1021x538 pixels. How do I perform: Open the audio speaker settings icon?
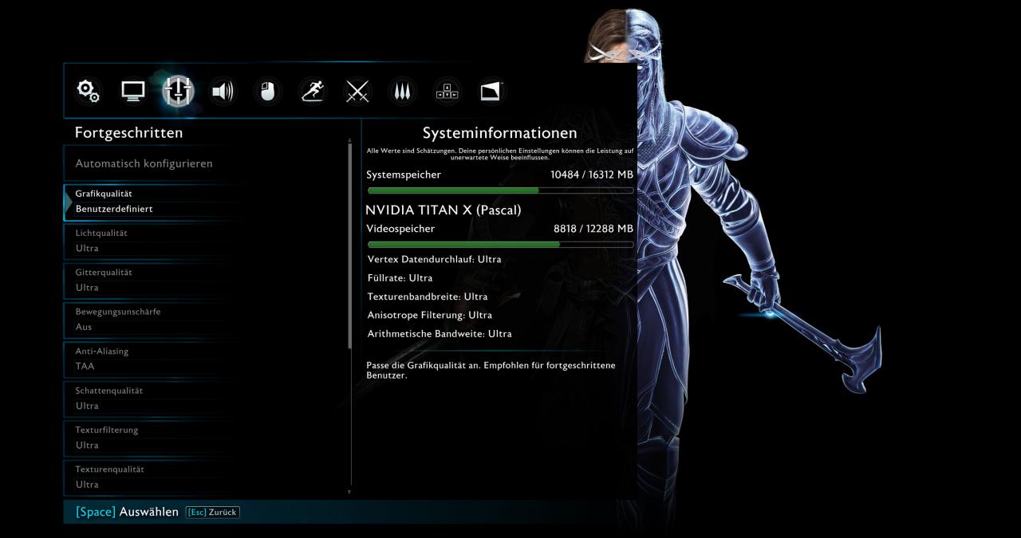click(x=223, y=91)
